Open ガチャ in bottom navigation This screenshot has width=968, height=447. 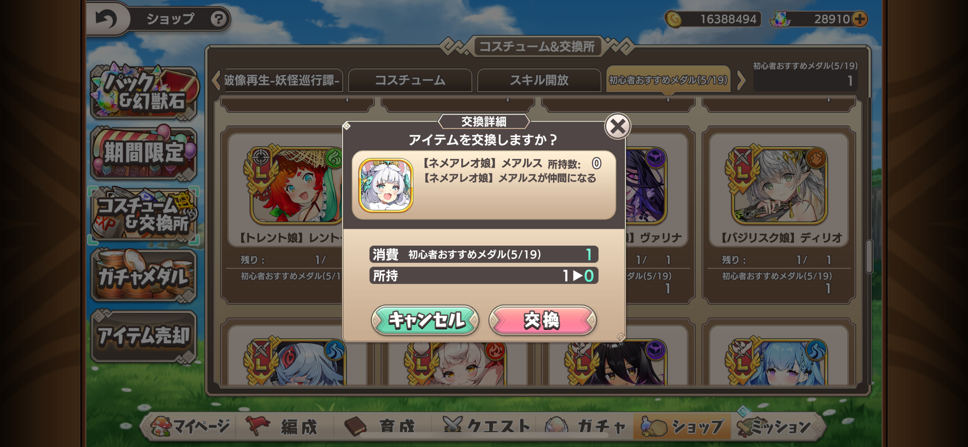585,426
